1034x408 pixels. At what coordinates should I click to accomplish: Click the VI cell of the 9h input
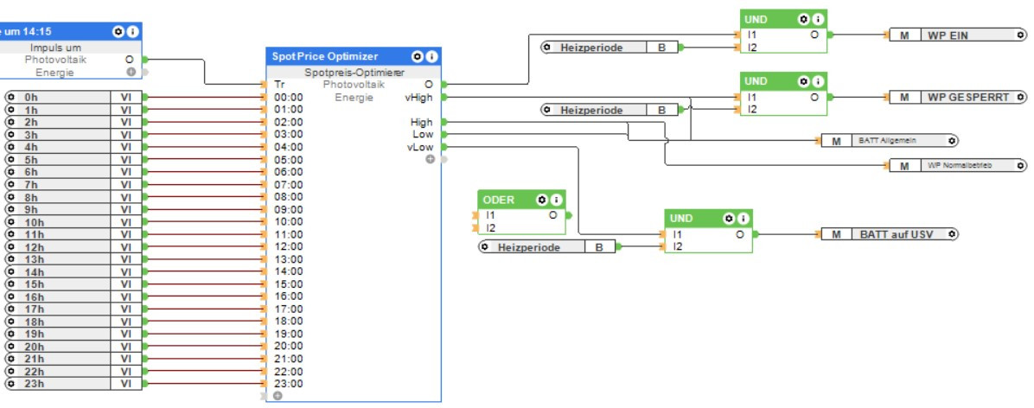(126, 209)
